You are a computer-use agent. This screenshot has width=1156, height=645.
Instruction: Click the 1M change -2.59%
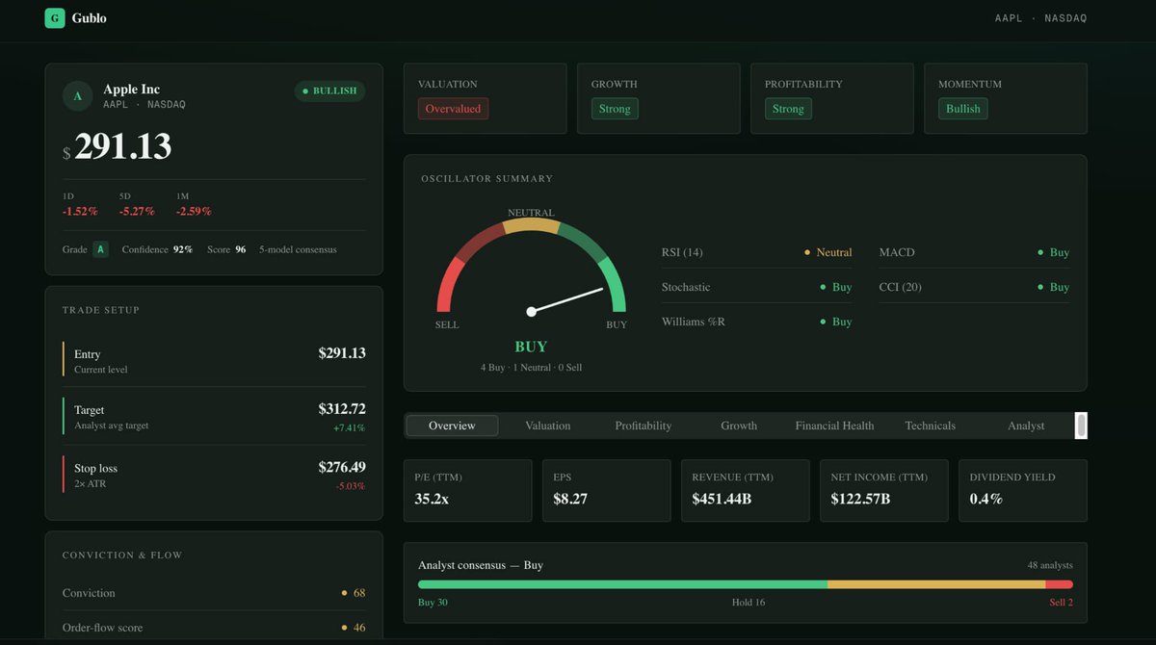click(x=194, y=212)
